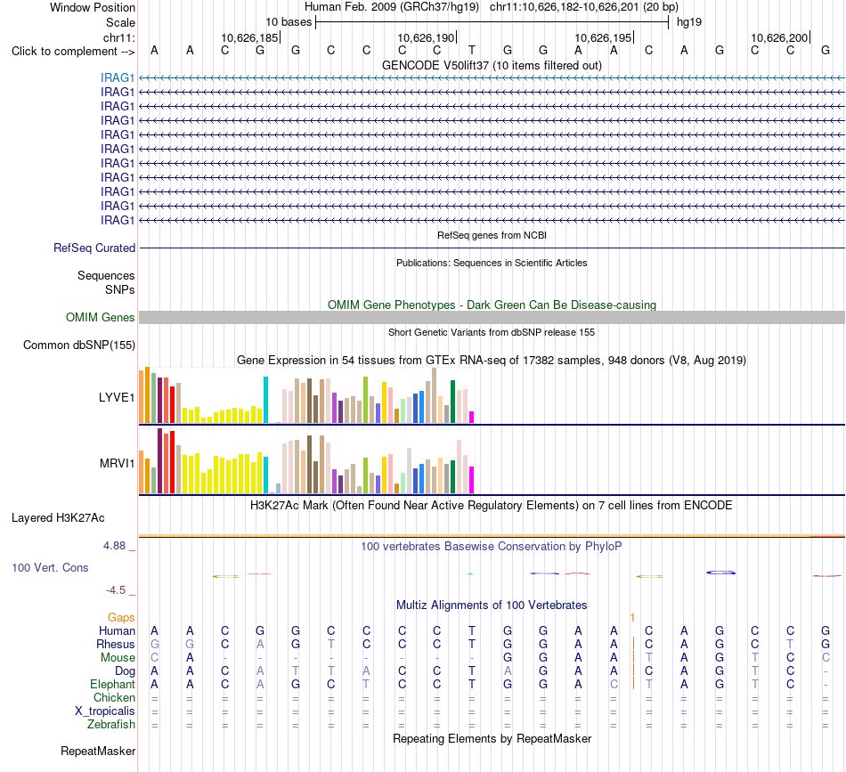Click the GENCODE V50lift37 track title
This screenshot has width=846, height=772.
click(x=492, y=65)
